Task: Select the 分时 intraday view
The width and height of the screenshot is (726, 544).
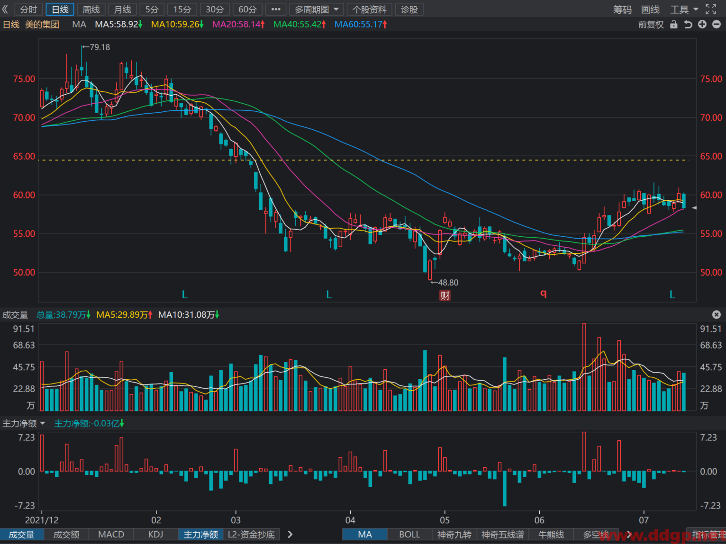Action: click(x=28, y=9)
